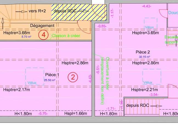Click "depuis RDC" label on Pièce 2 staircase

tap(137, 105)
